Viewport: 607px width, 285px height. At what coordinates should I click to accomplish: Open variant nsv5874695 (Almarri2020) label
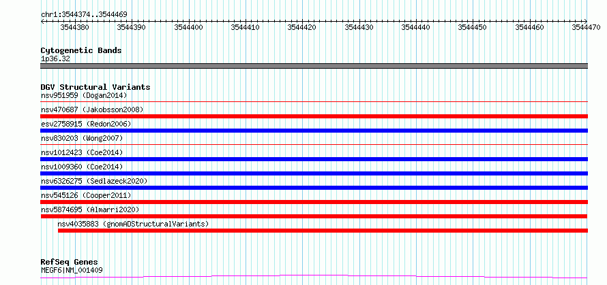pos(90,209)
